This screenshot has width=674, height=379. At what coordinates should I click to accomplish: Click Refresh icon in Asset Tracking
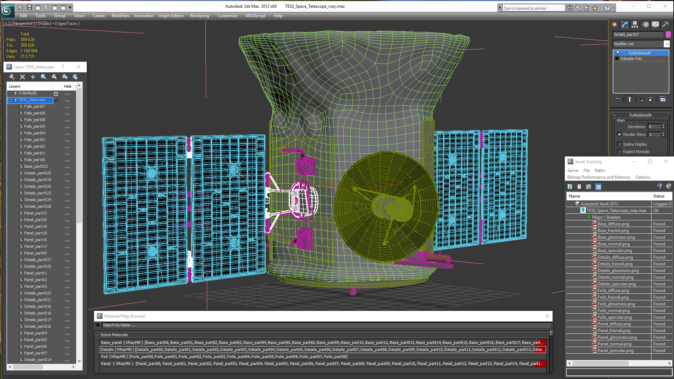[570, 187]
